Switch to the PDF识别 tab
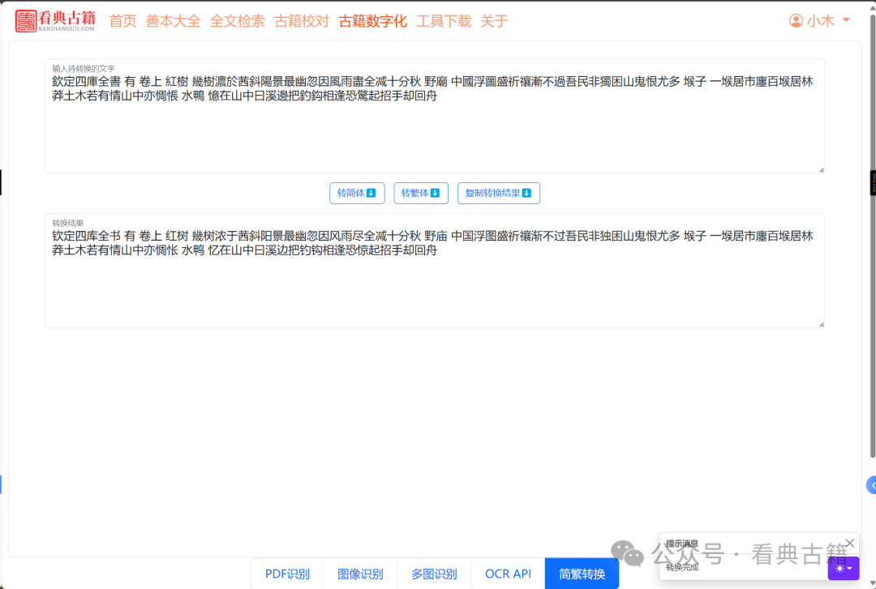Screen dimensions: 876x589 (286, 573)
